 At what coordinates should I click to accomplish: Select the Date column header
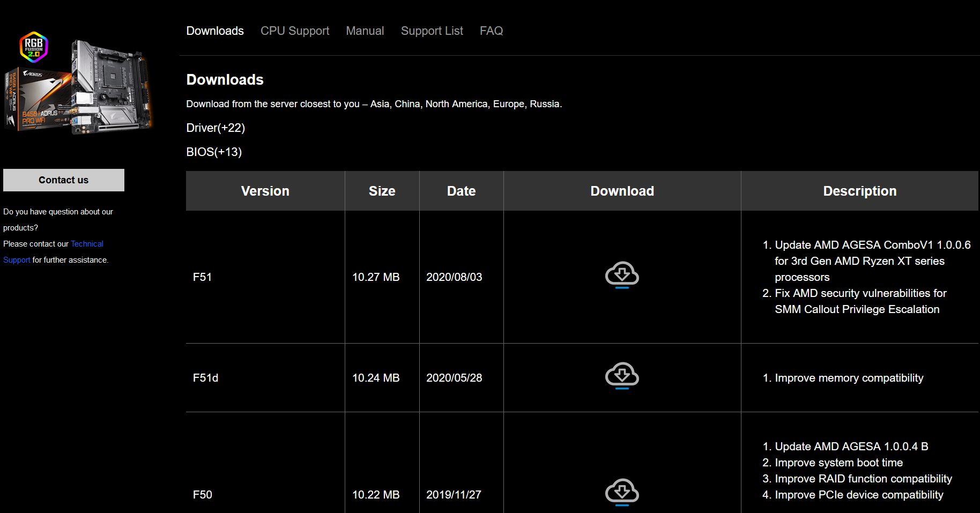coord(462,191)
